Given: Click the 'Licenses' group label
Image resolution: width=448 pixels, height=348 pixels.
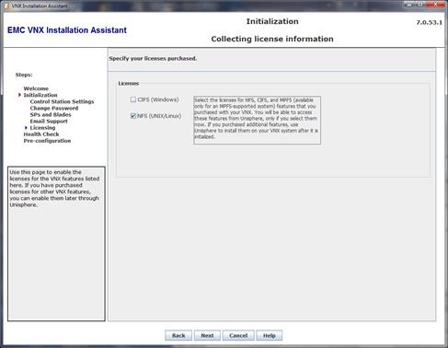Looking at the screenshot, I should point(129,83).
